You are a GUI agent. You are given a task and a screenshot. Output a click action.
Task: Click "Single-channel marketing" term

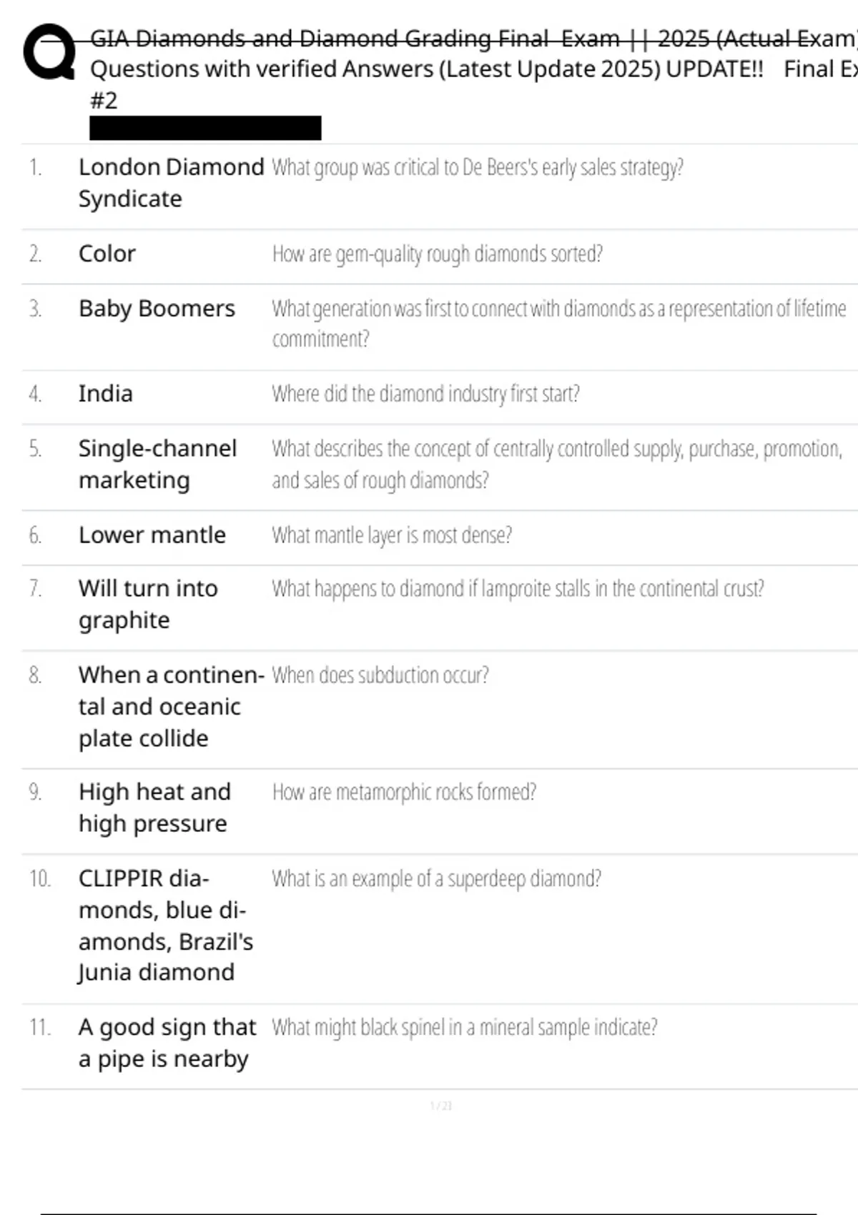coord(157,465)
